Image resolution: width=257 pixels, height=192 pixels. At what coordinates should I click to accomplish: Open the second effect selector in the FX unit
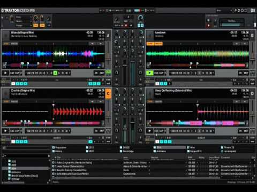click(24, 21)
